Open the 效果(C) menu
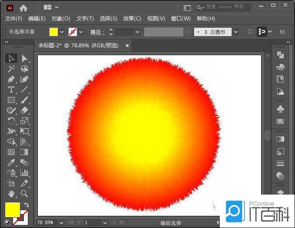This screenshot has width=295, height=228. pyautogui.click(x=132, y=19)
